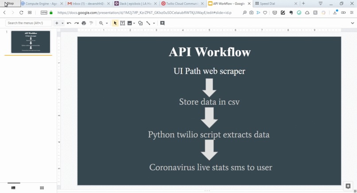Close the Compute Engine tab
The width and height of the screenshot is (357, 193).
click(x=62, y=4)
